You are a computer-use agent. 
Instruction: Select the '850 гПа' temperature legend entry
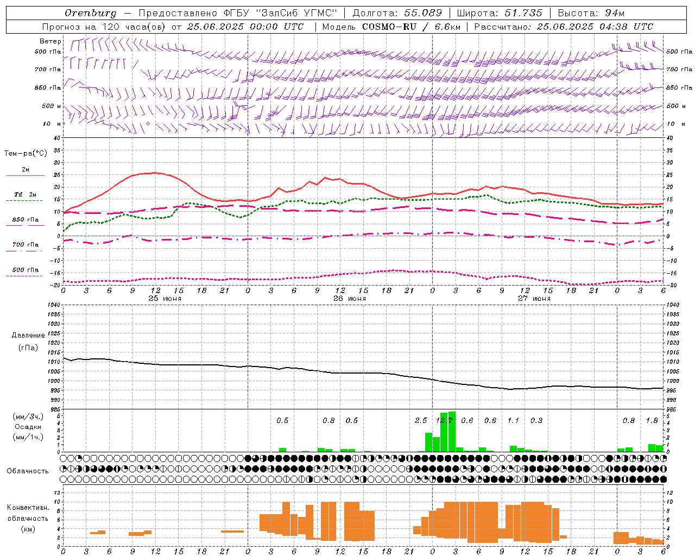26,220
